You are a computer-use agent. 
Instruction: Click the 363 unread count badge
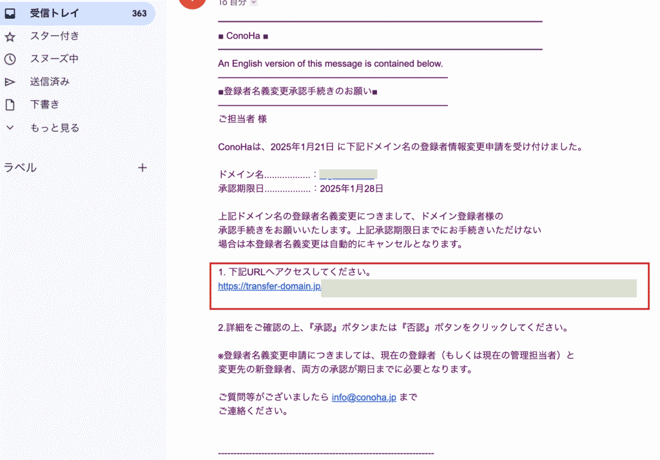139,13
